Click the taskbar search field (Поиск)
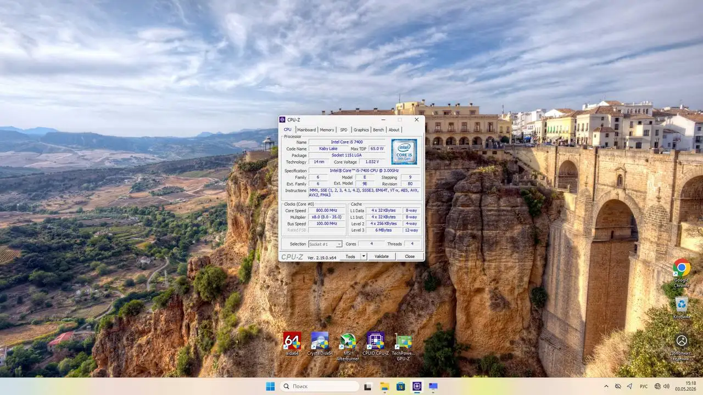This screenshot has width=703, height=395. pos(320,387)
